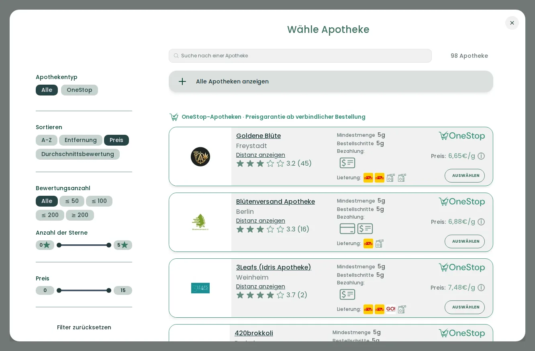Click invoice payment icon for Goldene Blüte
Screen dimensions: 535x351
point(347,163)
